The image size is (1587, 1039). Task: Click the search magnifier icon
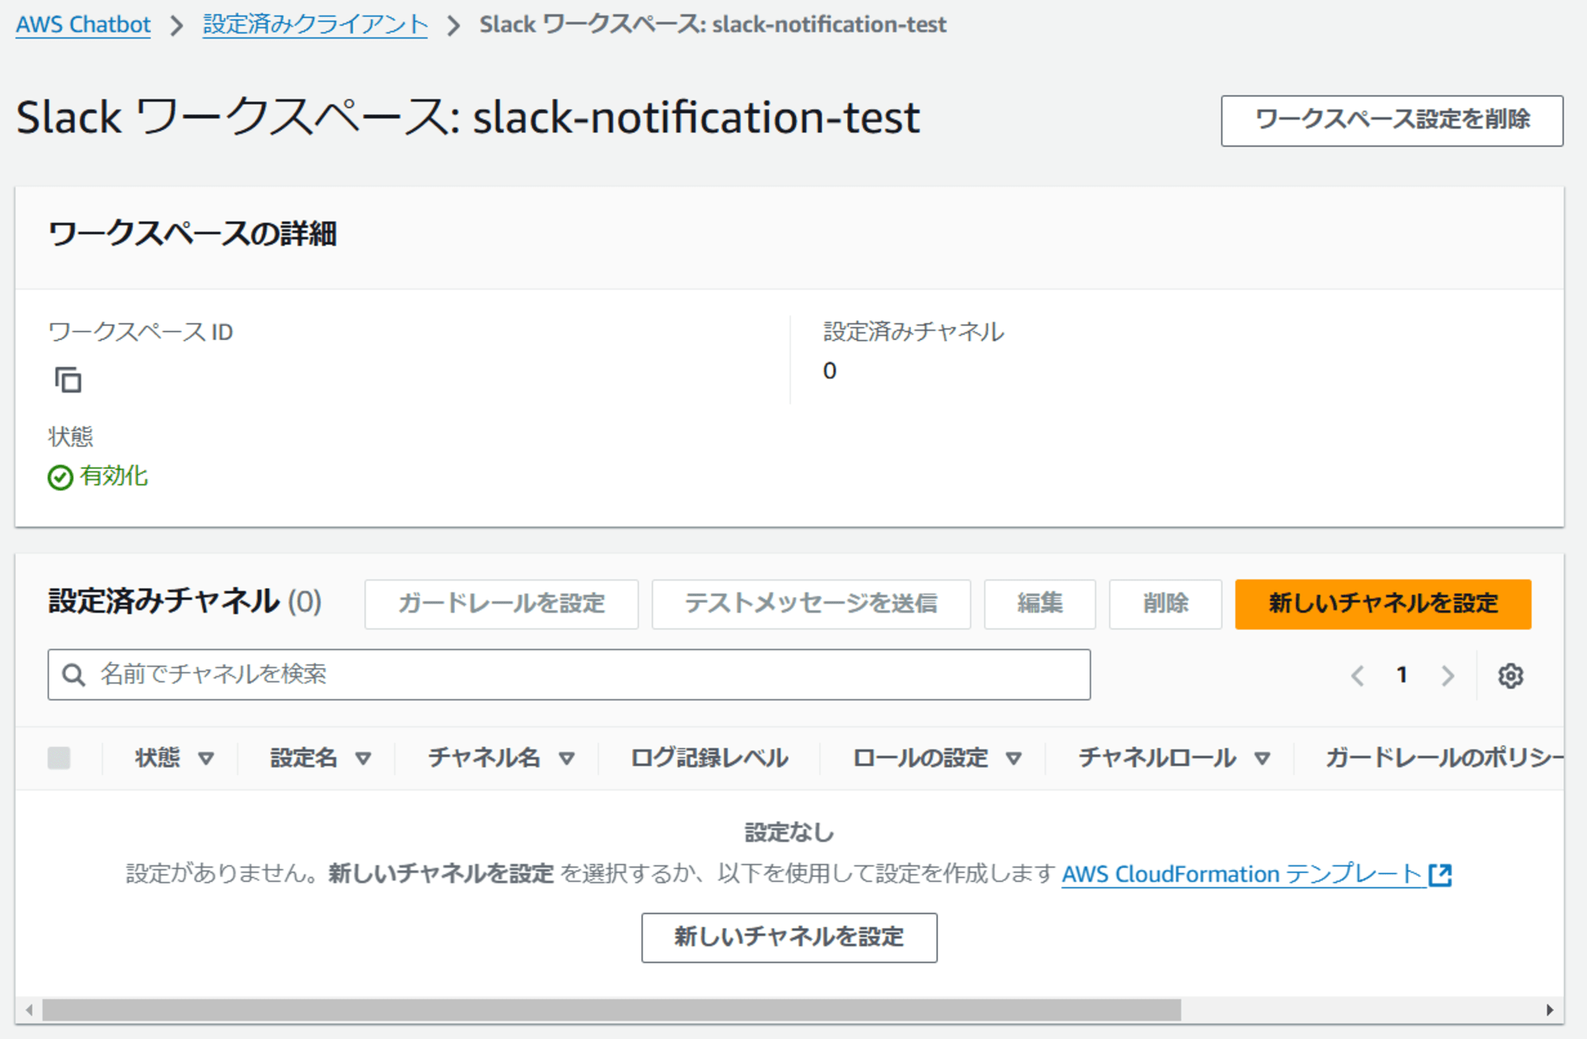click(x=74, y=675)
